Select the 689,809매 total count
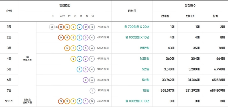Viewport: 228px width, 107px height. click(217, 90)
